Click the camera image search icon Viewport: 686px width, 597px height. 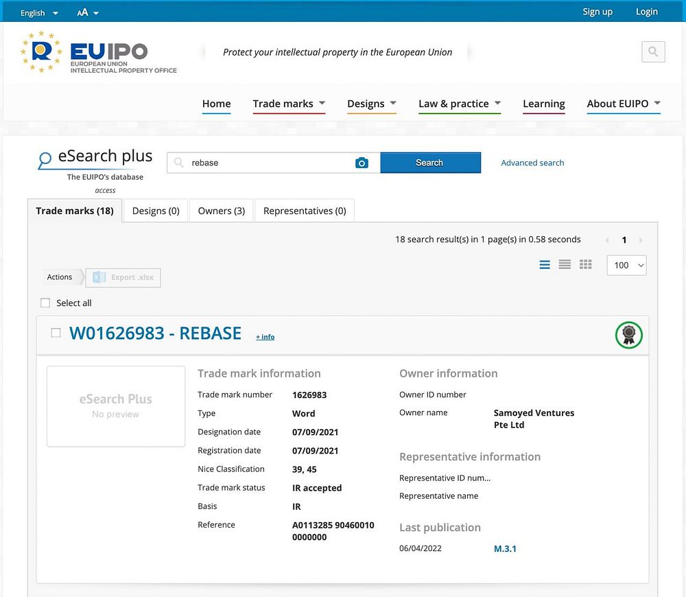point(362,163)
